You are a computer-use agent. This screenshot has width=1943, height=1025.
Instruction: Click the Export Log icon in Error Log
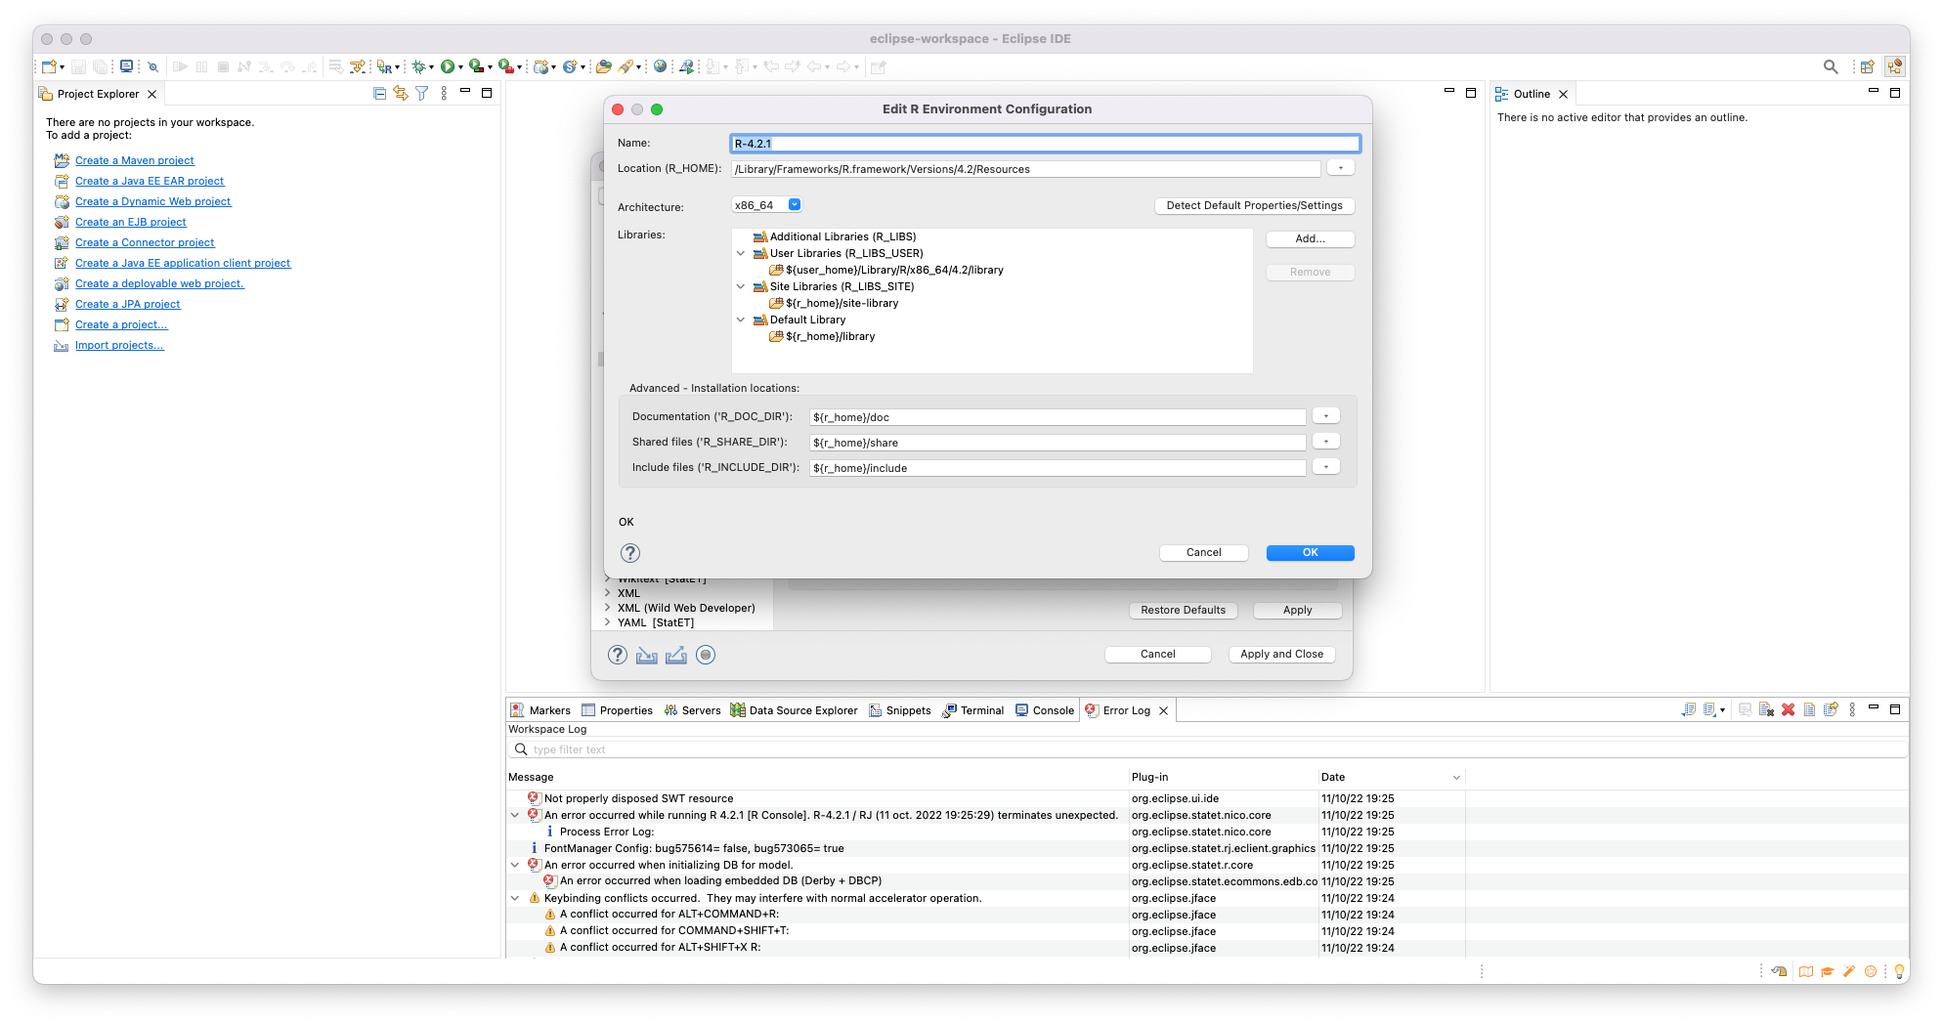click(x=1688, y=710)
